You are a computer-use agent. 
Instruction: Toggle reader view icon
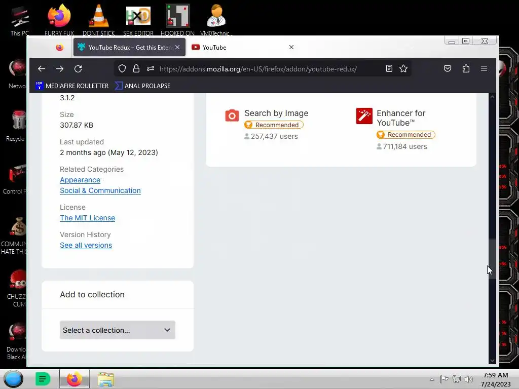coord(389,68)
